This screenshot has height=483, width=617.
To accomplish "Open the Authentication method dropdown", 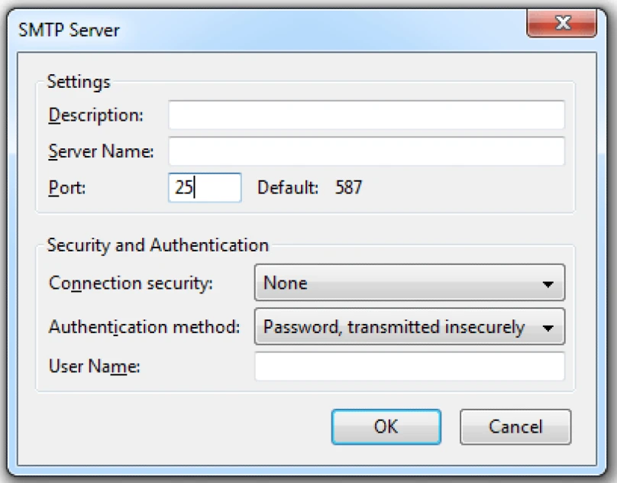I will (x=410, y=326).
